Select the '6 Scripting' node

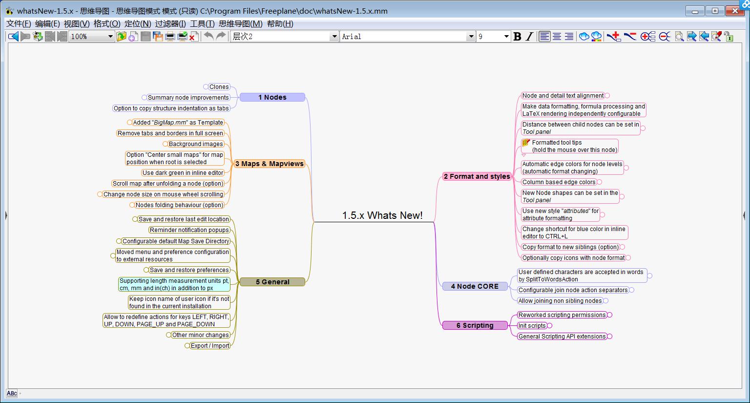coord(475,325)
